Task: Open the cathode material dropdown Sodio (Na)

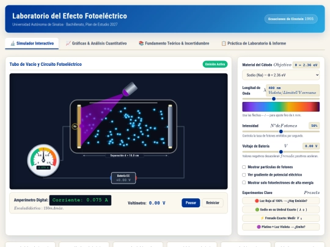Action: (x=280, y=75)
